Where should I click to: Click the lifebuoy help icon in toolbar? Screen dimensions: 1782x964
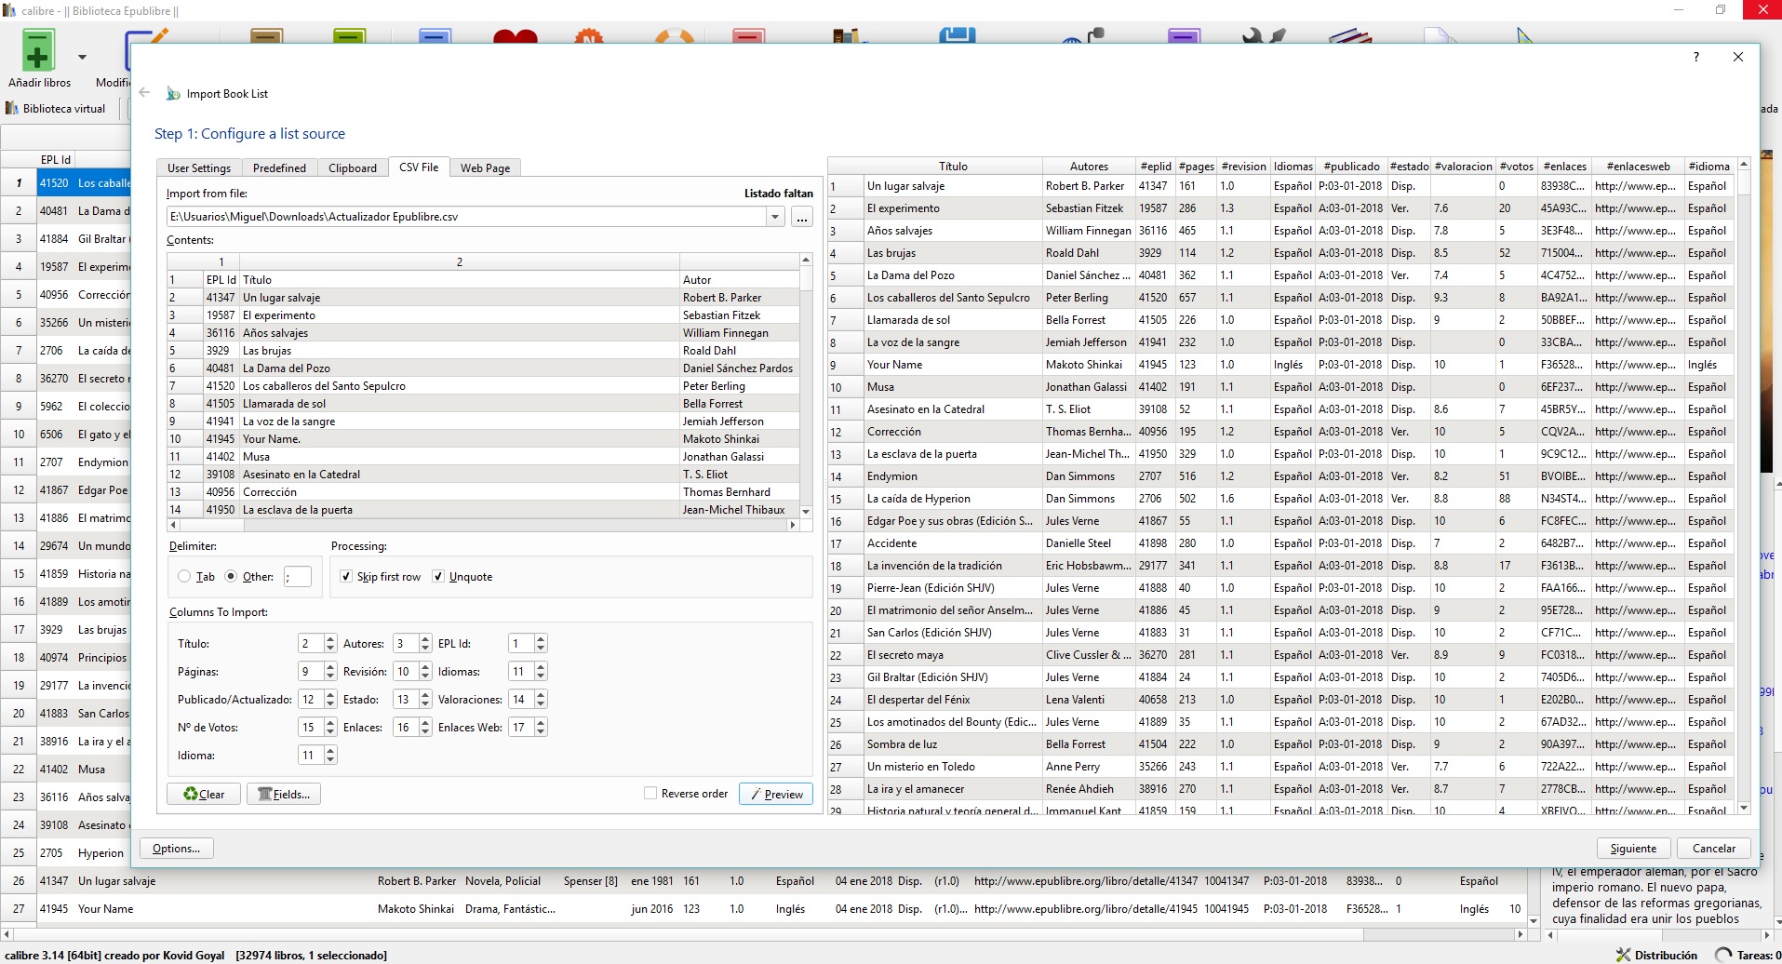675,36
